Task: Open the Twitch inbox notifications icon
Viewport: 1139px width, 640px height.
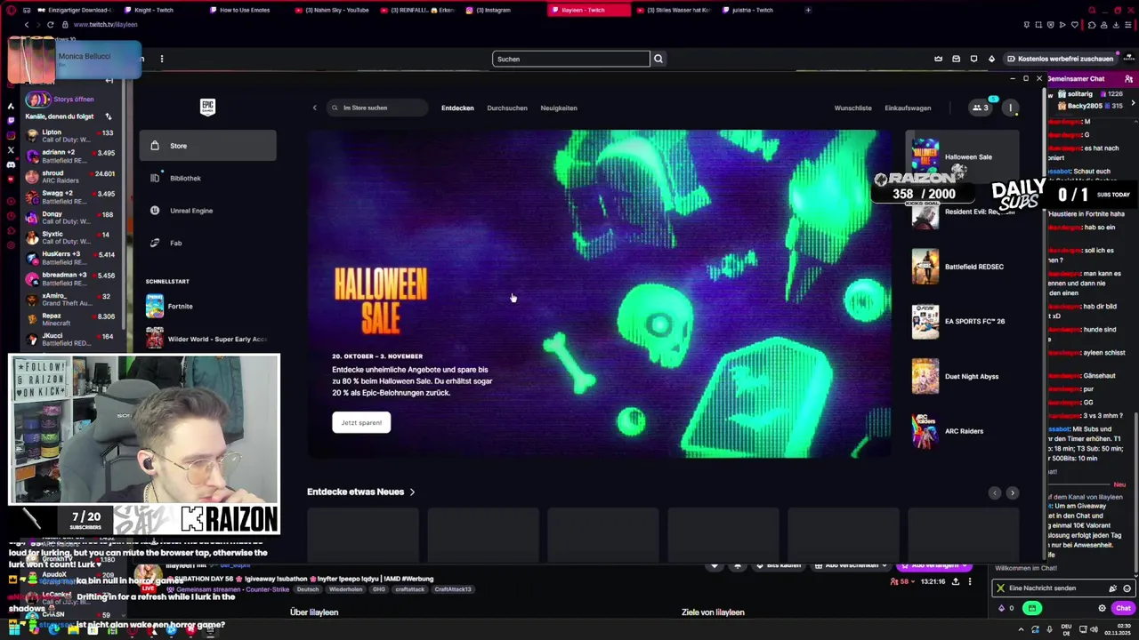Action: point(957,59)
